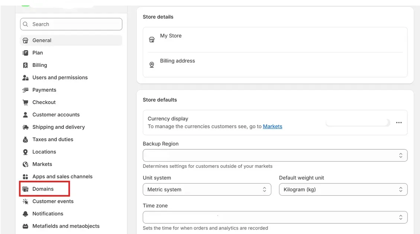Image resolution: width=420 pixels, height=234 pixels.
Task: Click the Payments icon in sidebar
Action: point(25,90)
